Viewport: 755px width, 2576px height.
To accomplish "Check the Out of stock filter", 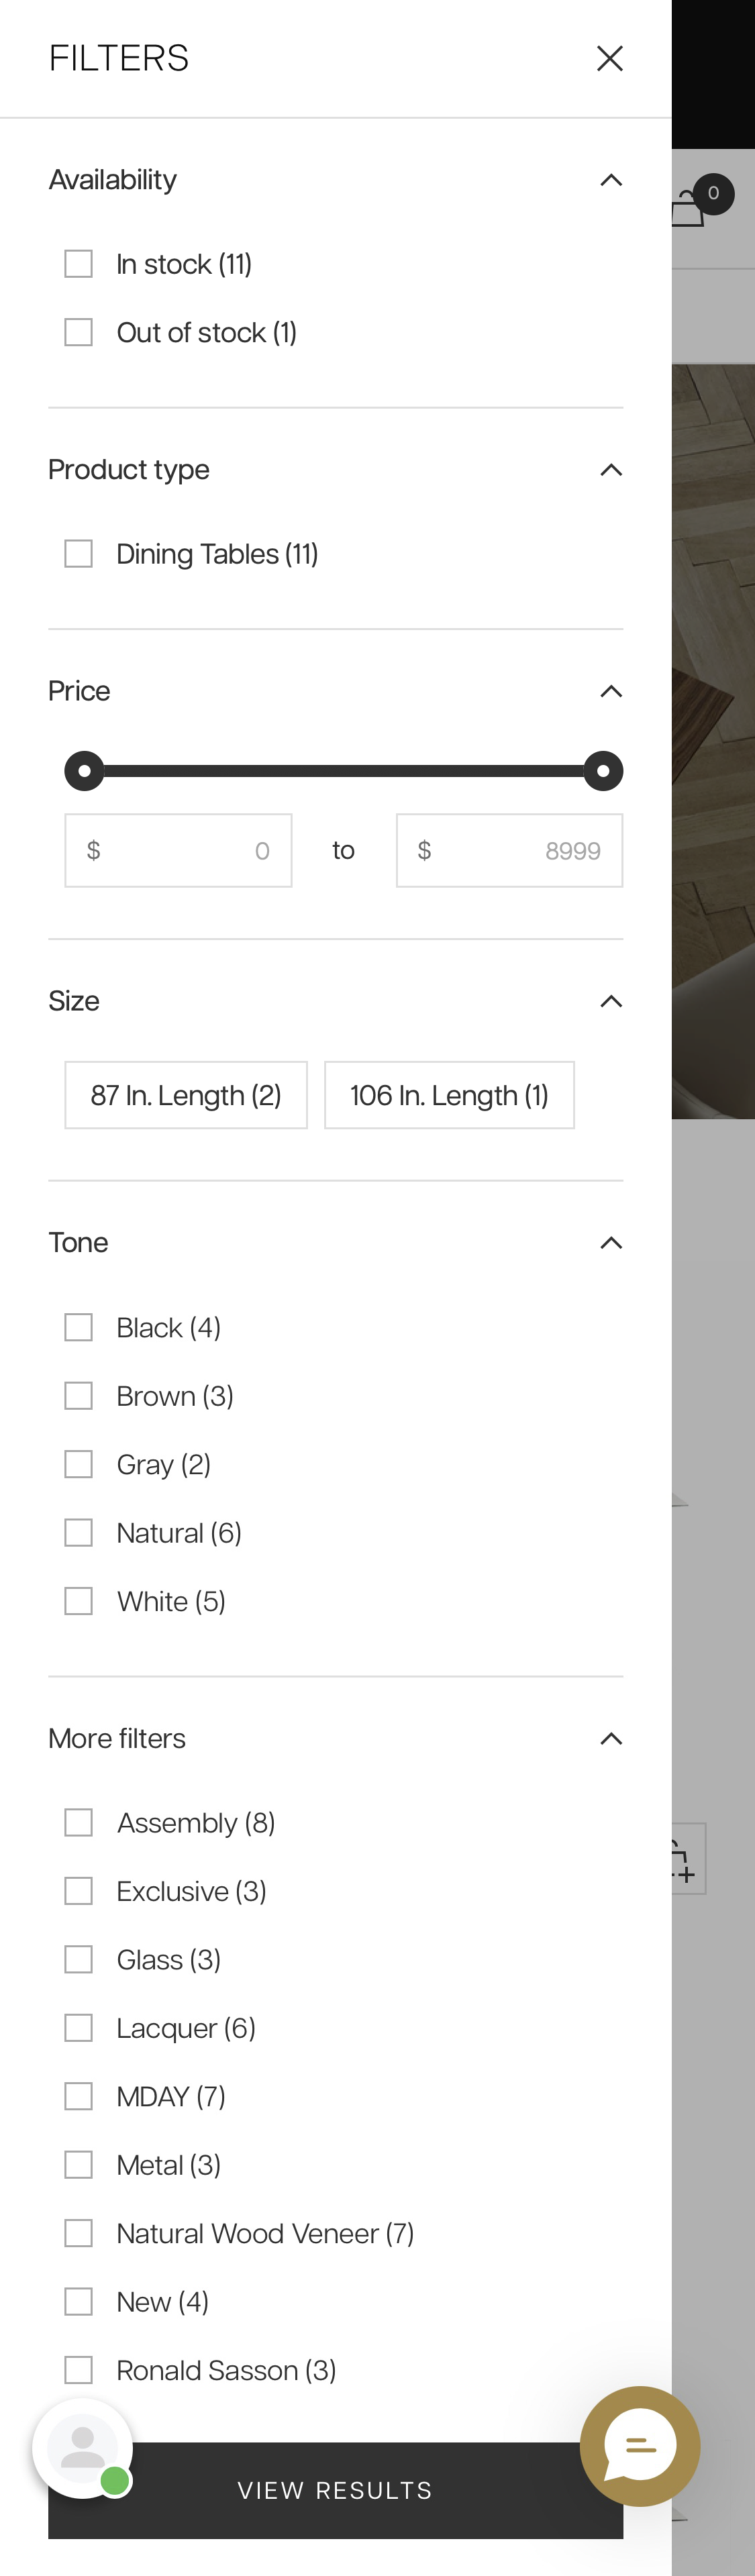I will 78,331.
